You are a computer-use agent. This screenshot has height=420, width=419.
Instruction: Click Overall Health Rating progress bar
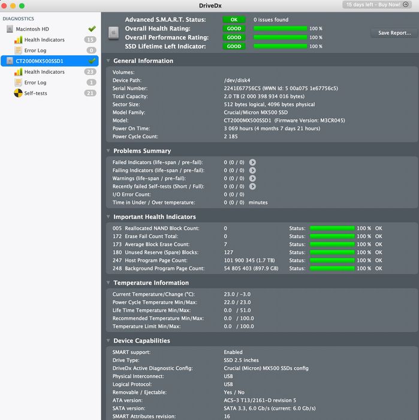pos(280,28)
